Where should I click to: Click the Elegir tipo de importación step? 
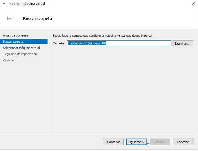point(20,54)
